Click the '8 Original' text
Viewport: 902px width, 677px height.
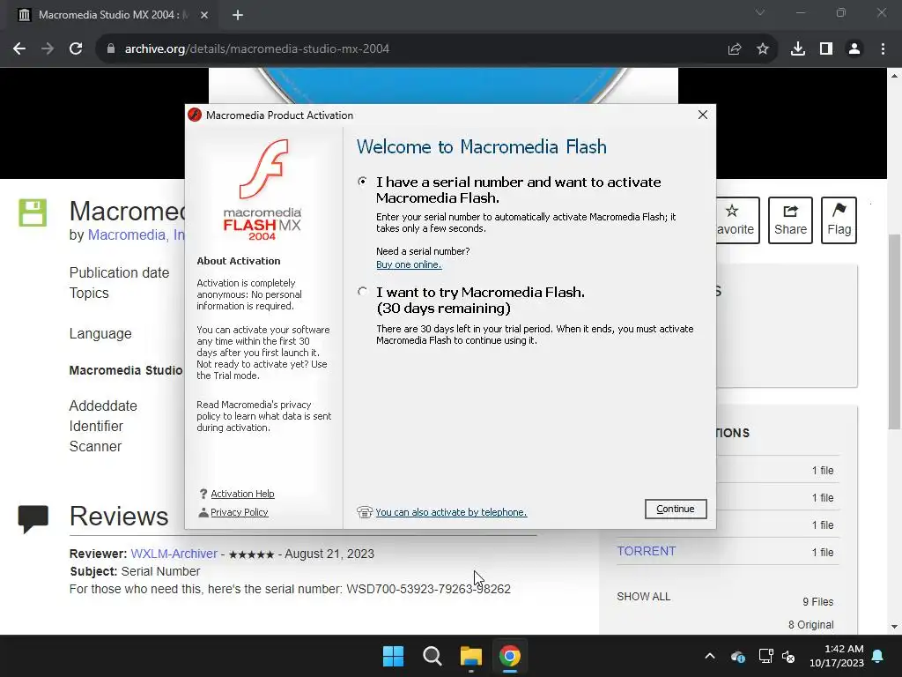811,625
